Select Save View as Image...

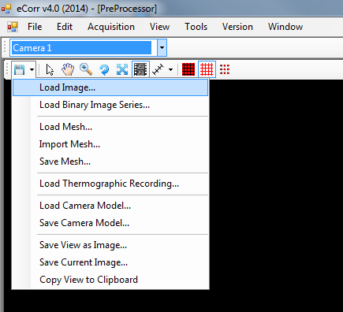[x=110, y=245]
